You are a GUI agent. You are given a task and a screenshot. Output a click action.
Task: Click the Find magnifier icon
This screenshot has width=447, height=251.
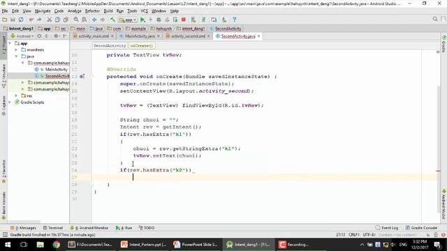coord(76,20)
